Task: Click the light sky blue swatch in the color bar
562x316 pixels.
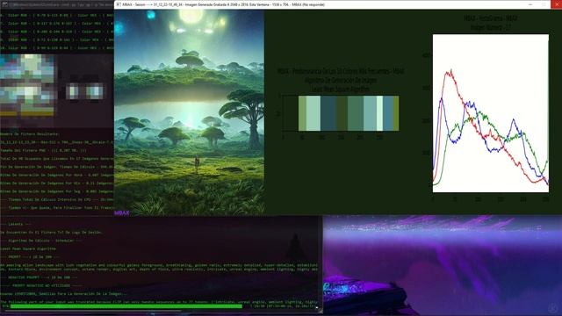Action: 370,113
